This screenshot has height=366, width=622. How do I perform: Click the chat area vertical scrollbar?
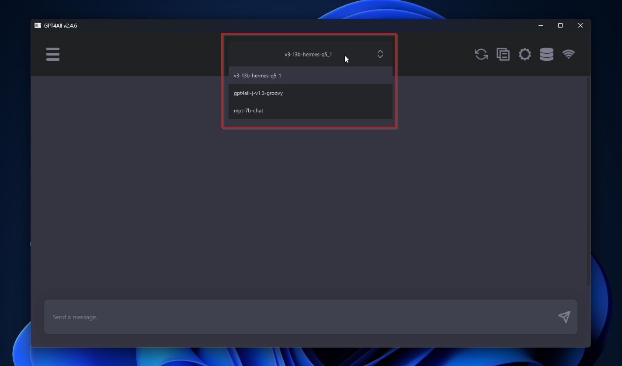point(588,181)
